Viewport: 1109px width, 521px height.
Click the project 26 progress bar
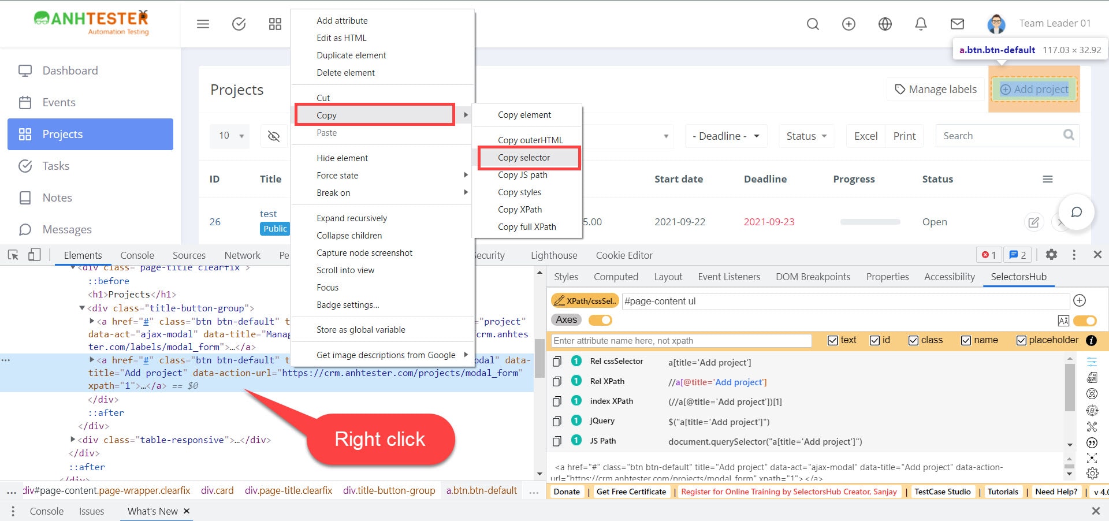(x=870, y=222)
